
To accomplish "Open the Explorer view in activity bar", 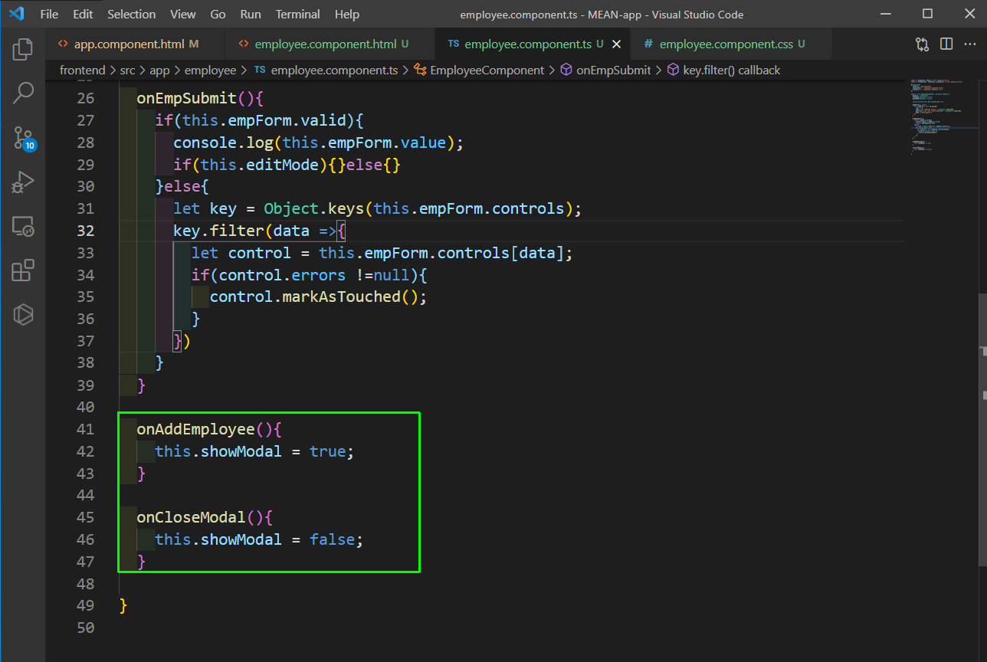I will tap(23, 49).
